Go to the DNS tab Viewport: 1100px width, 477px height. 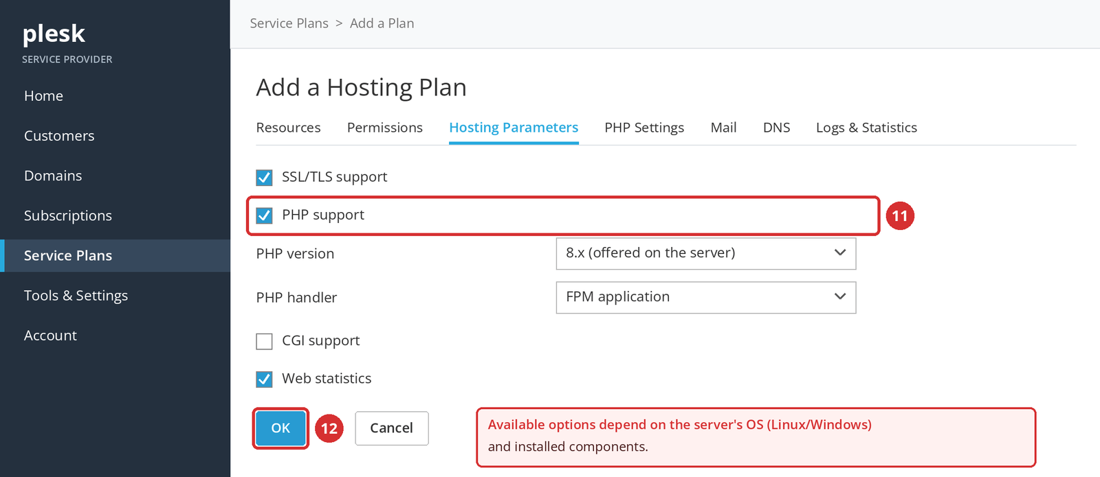point(776,128)
